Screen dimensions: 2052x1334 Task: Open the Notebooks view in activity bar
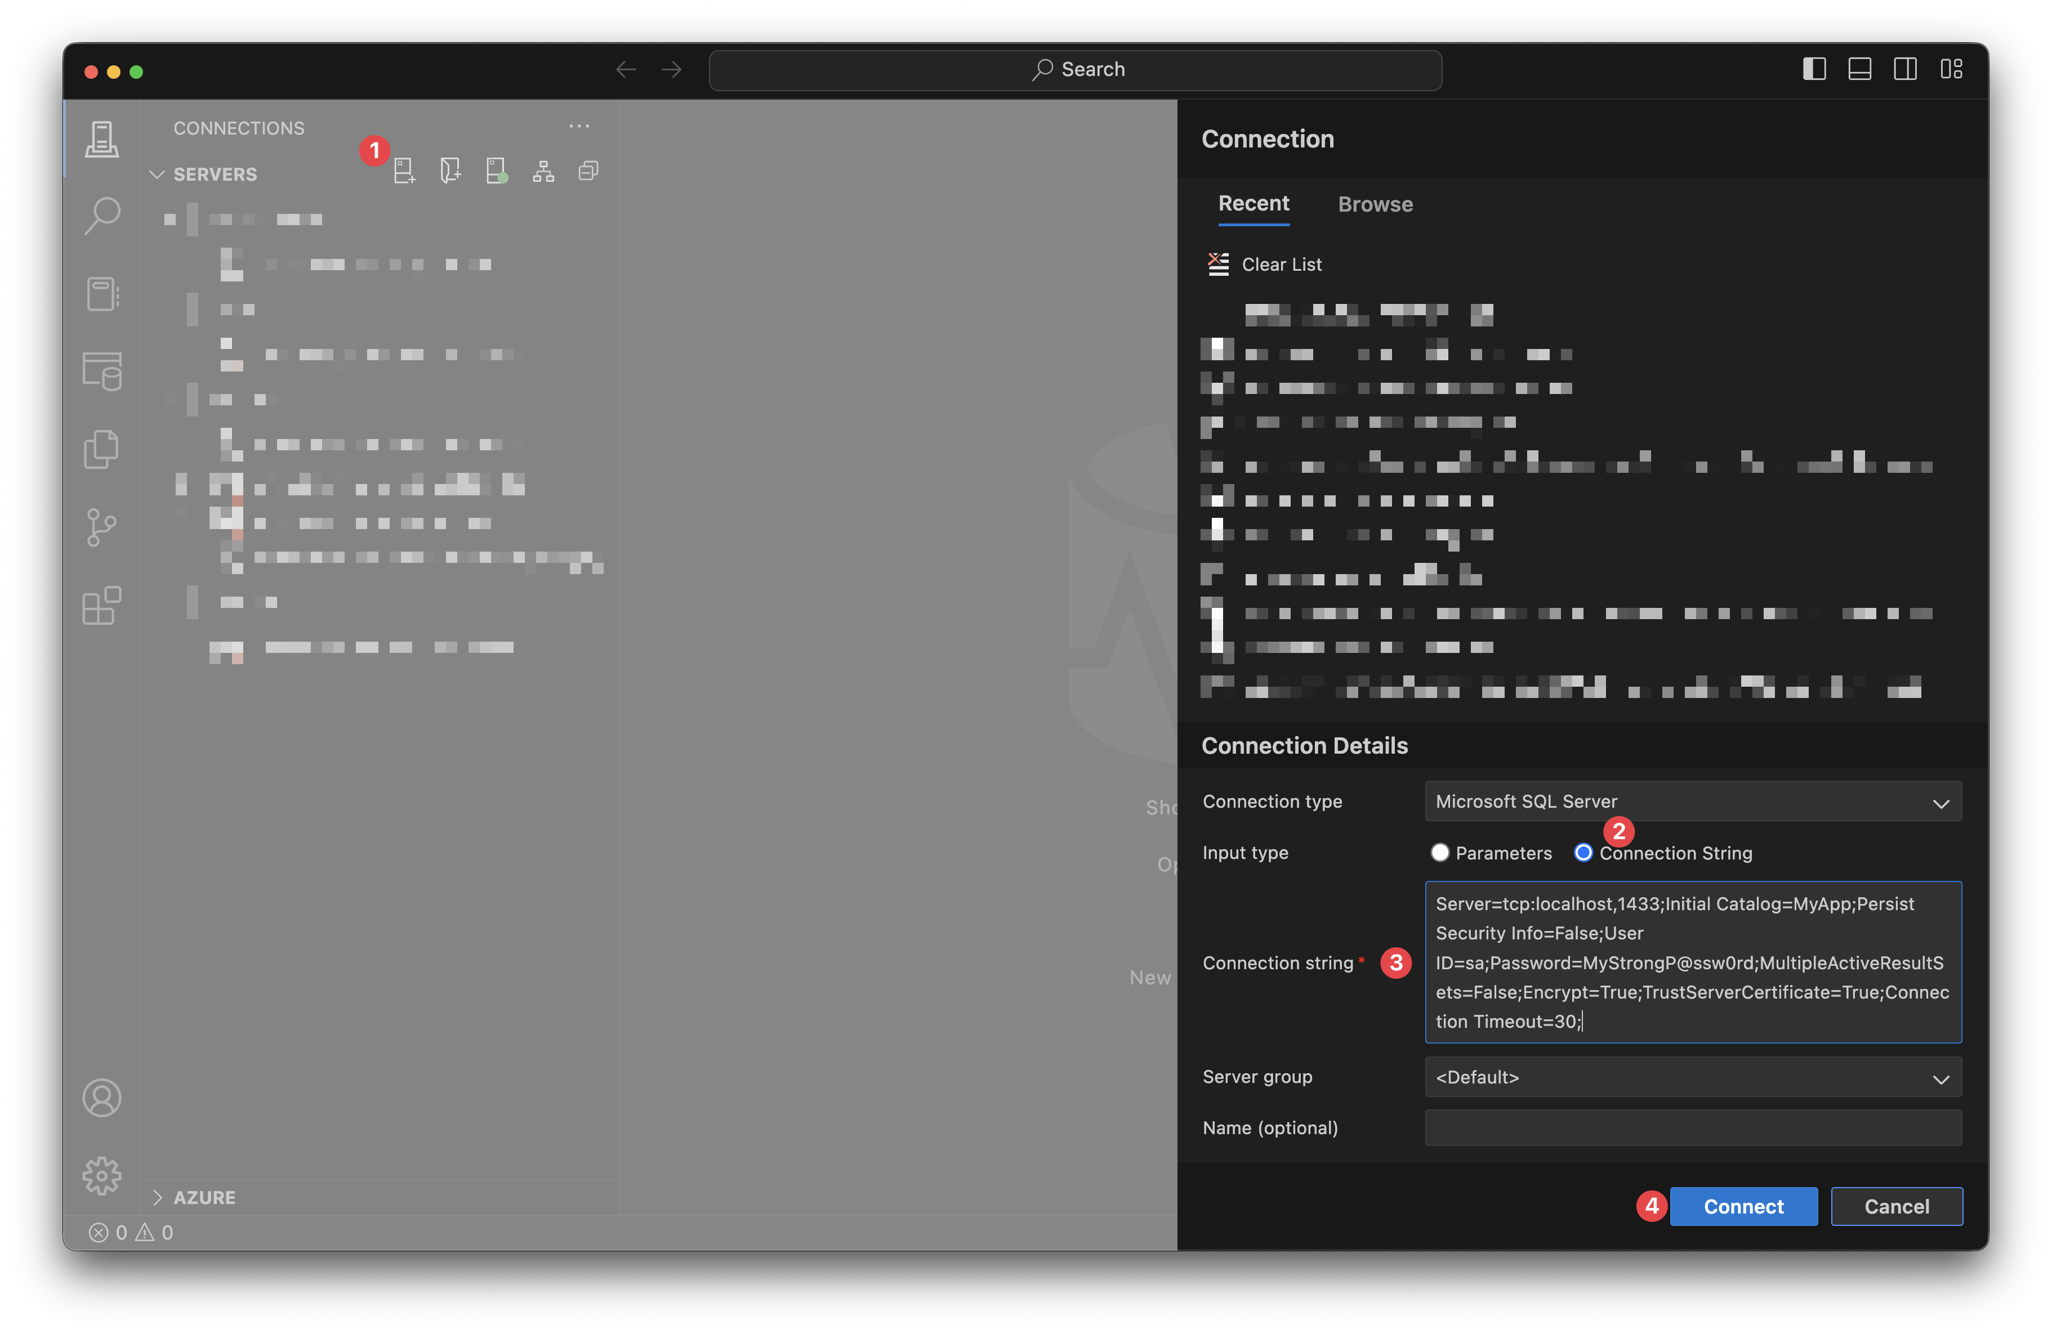(102, 294)
